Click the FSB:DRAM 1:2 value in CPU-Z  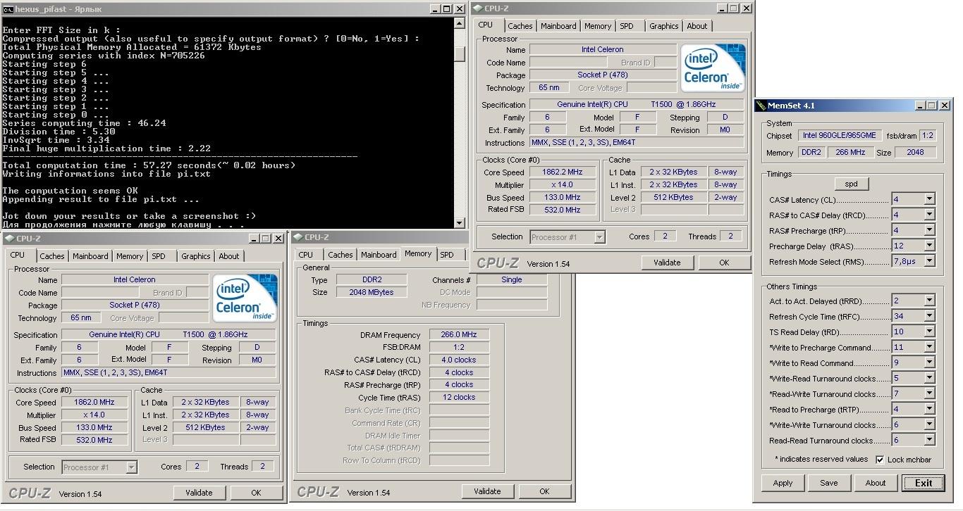(x=459, y=348)
